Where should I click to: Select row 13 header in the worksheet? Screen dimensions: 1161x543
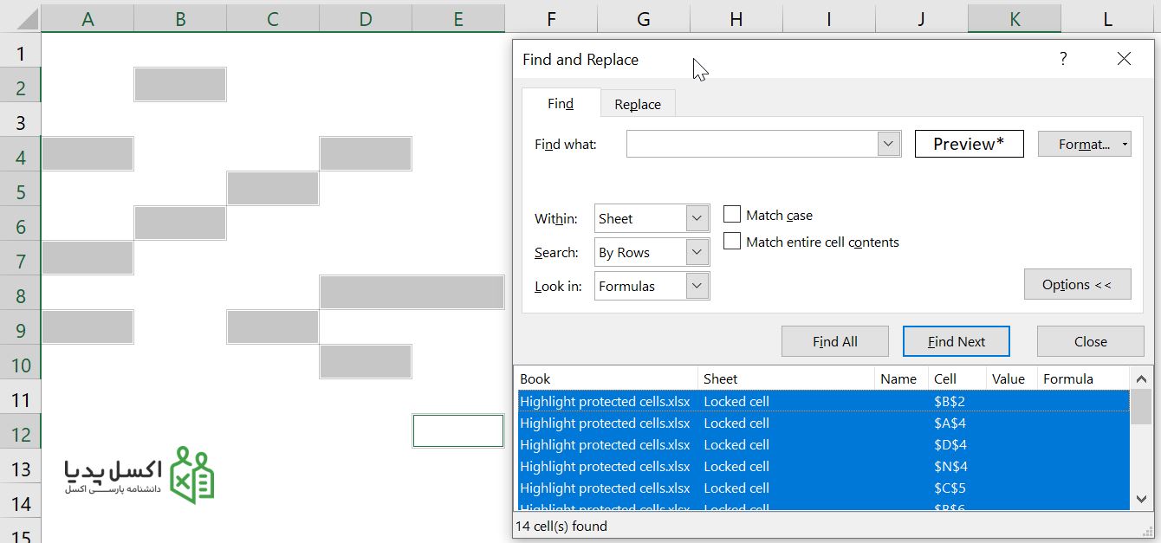tap(20, 469)
